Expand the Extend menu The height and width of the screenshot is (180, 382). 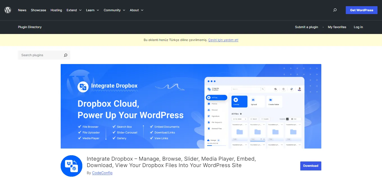74,10
